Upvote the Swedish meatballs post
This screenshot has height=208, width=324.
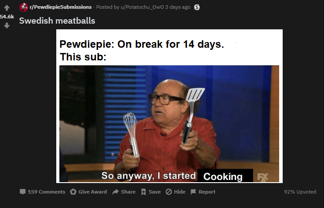pyautogui.click(x=7, y=8)
